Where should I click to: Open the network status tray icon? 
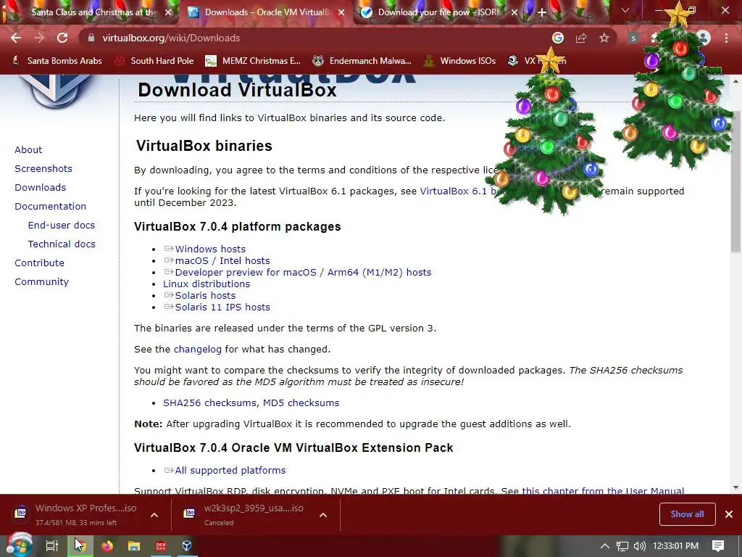click(x=622, y=546)
